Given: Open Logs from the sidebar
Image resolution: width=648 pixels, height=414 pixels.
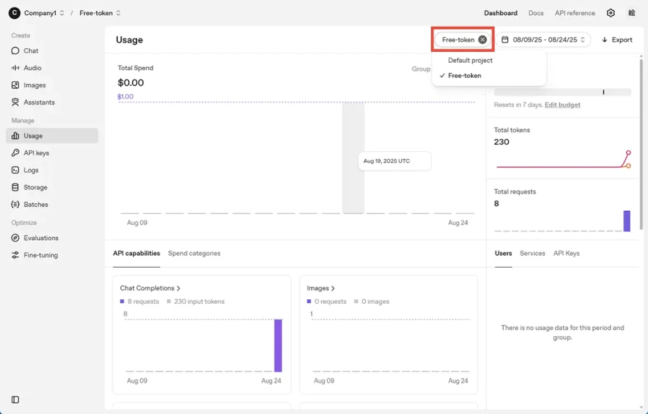Looking at the screenshot, I should (x=52, y=170).
